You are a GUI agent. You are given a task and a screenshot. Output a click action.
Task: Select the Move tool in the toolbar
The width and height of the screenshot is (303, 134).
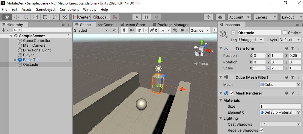pyautogui.click(x=16, y=17)
